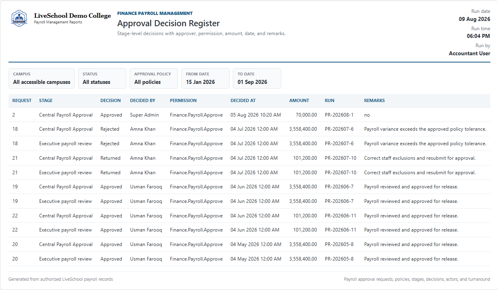
Task: Click the date 05 Aug 2026 10:20 AM
Action: [x=256, y=115]
